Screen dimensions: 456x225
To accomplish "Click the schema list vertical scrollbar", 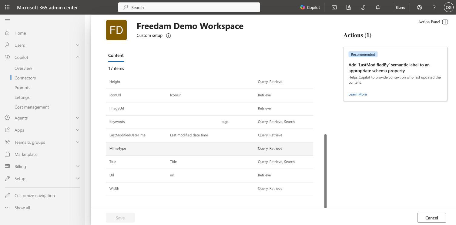I will pos(326,171).
